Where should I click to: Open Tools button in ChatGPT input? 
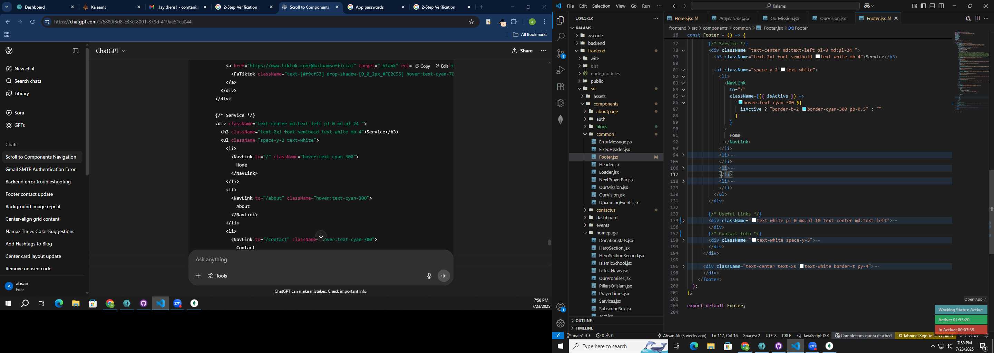218,276
